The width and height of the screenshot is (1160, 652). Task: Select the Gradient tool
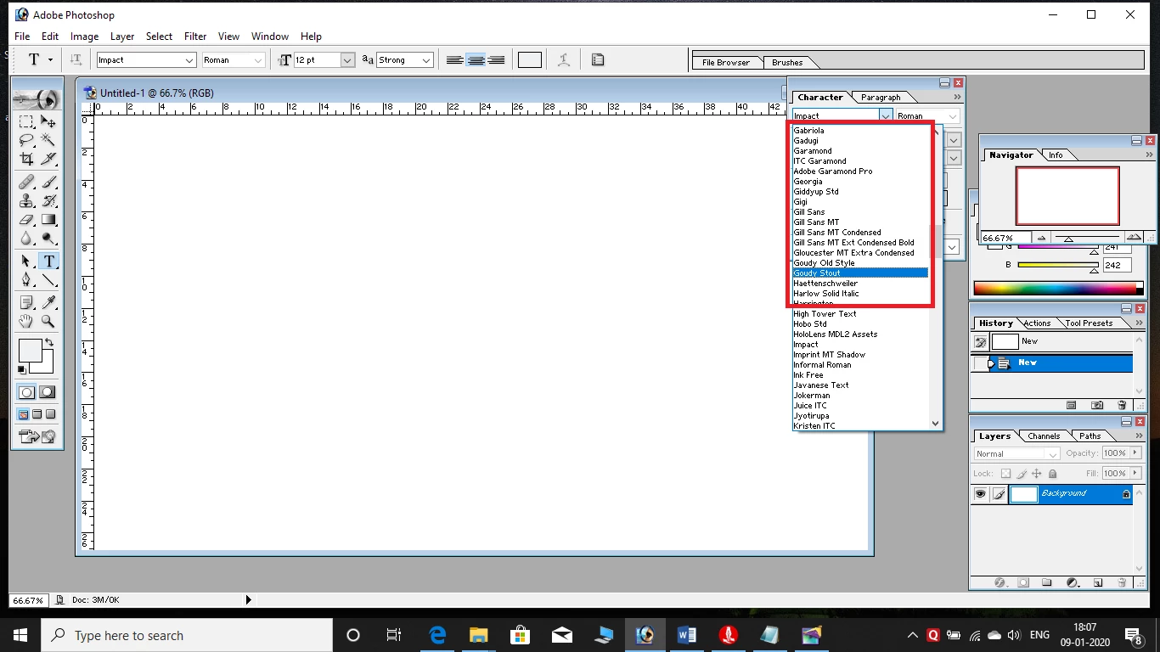coord(48,219)
